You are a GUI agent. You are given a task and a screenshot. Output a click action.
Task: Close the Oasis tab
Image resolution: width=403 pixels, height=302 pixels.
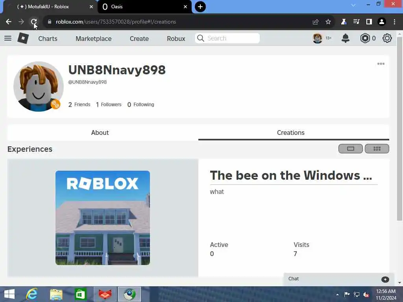[185, 7]
